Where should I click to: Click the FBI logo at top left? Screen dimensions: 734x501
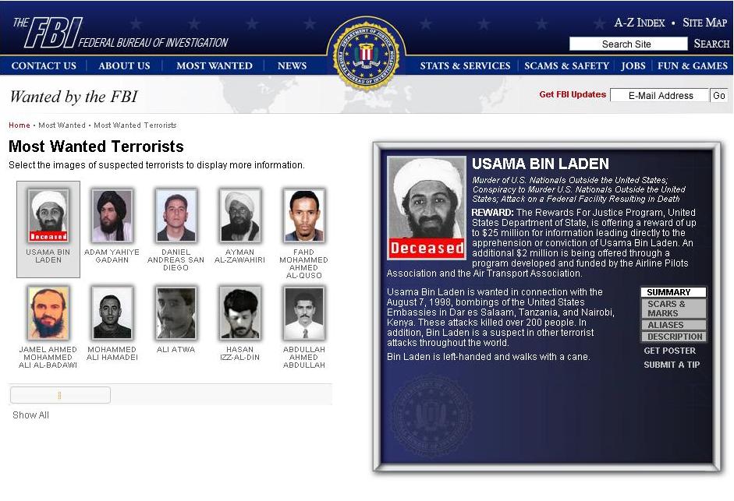(x=120, y=34)
